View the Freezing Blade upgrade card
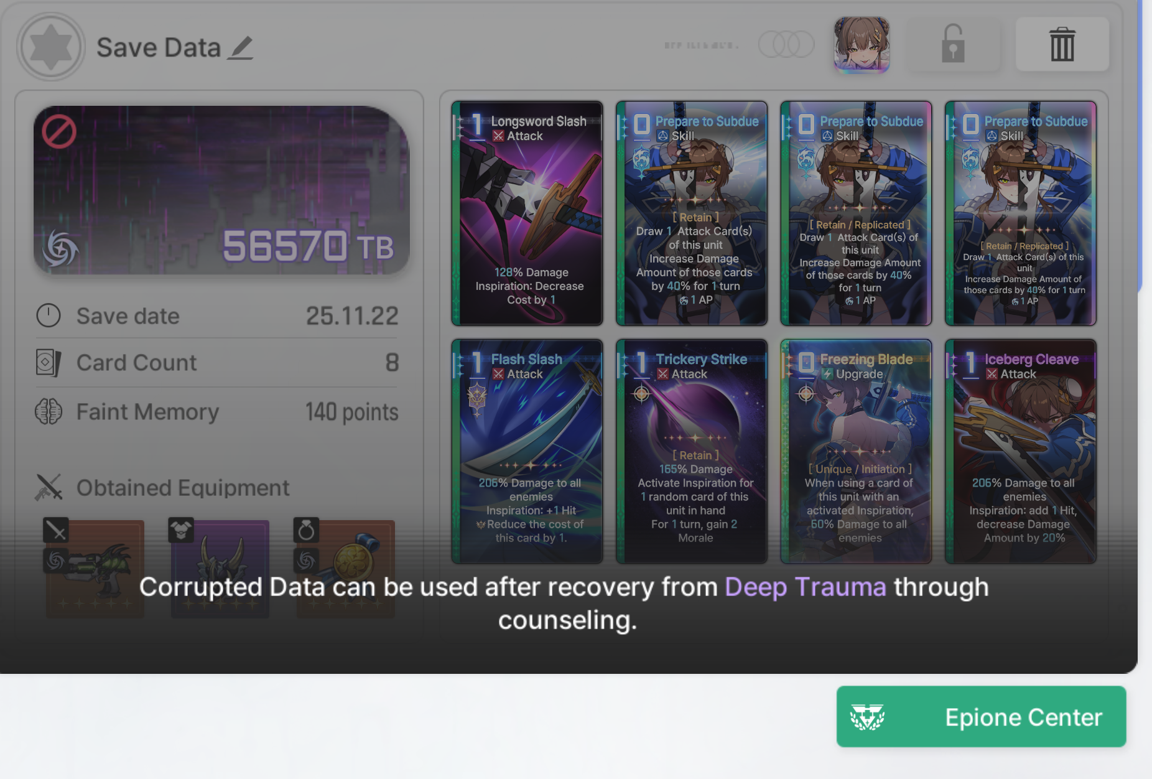 point(856,452)
